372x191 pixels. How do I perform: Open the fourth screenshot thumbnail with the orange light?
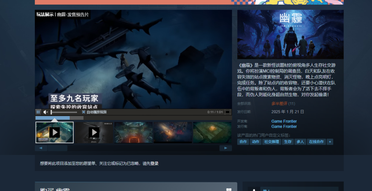(173, 132)
